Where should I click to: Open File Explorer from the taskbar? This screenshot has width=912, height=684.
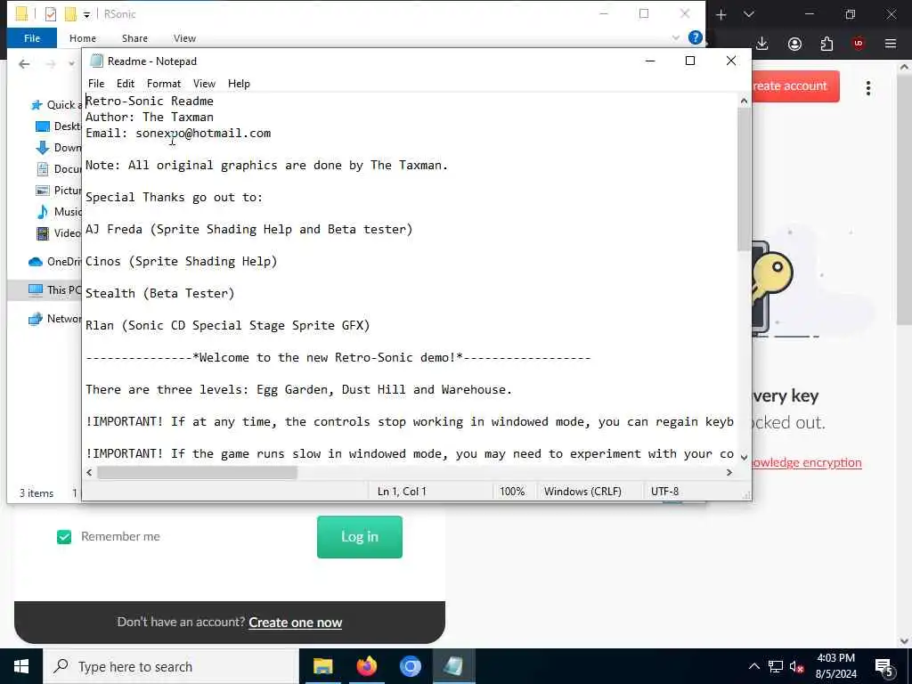pyautogui.click(x=322, y=666)
